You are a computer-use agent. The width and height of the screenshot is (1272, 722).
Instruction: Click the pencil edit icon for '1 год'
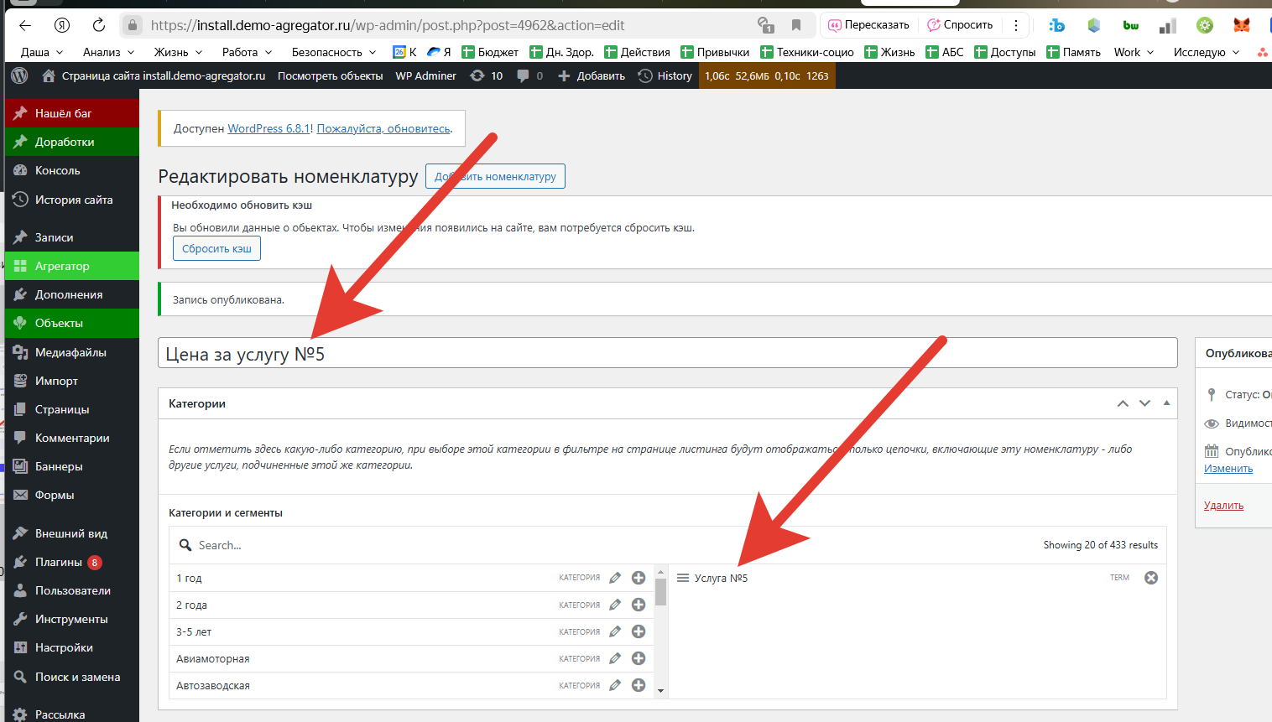click(x=615, y=578)
